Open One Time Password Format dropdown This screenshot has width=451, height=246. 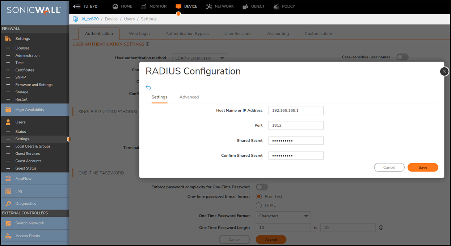(x=283, y=216)
